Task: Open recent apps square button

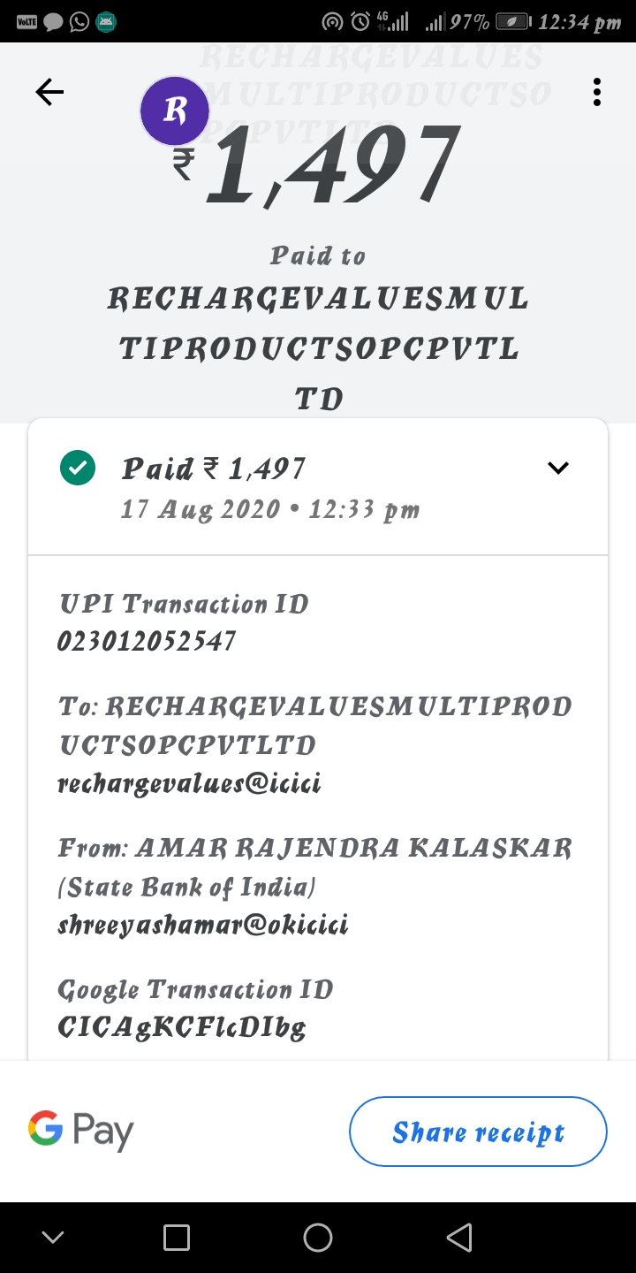Action: (x=177, y=1238)
